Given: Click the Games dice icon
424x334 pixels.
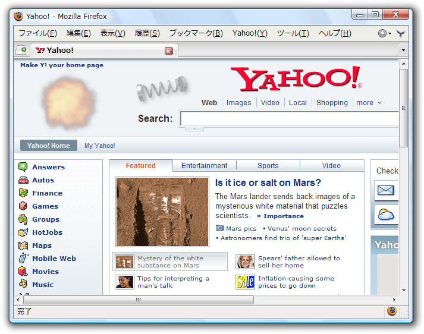Looking at the screenshot, I should click(23, 206).
